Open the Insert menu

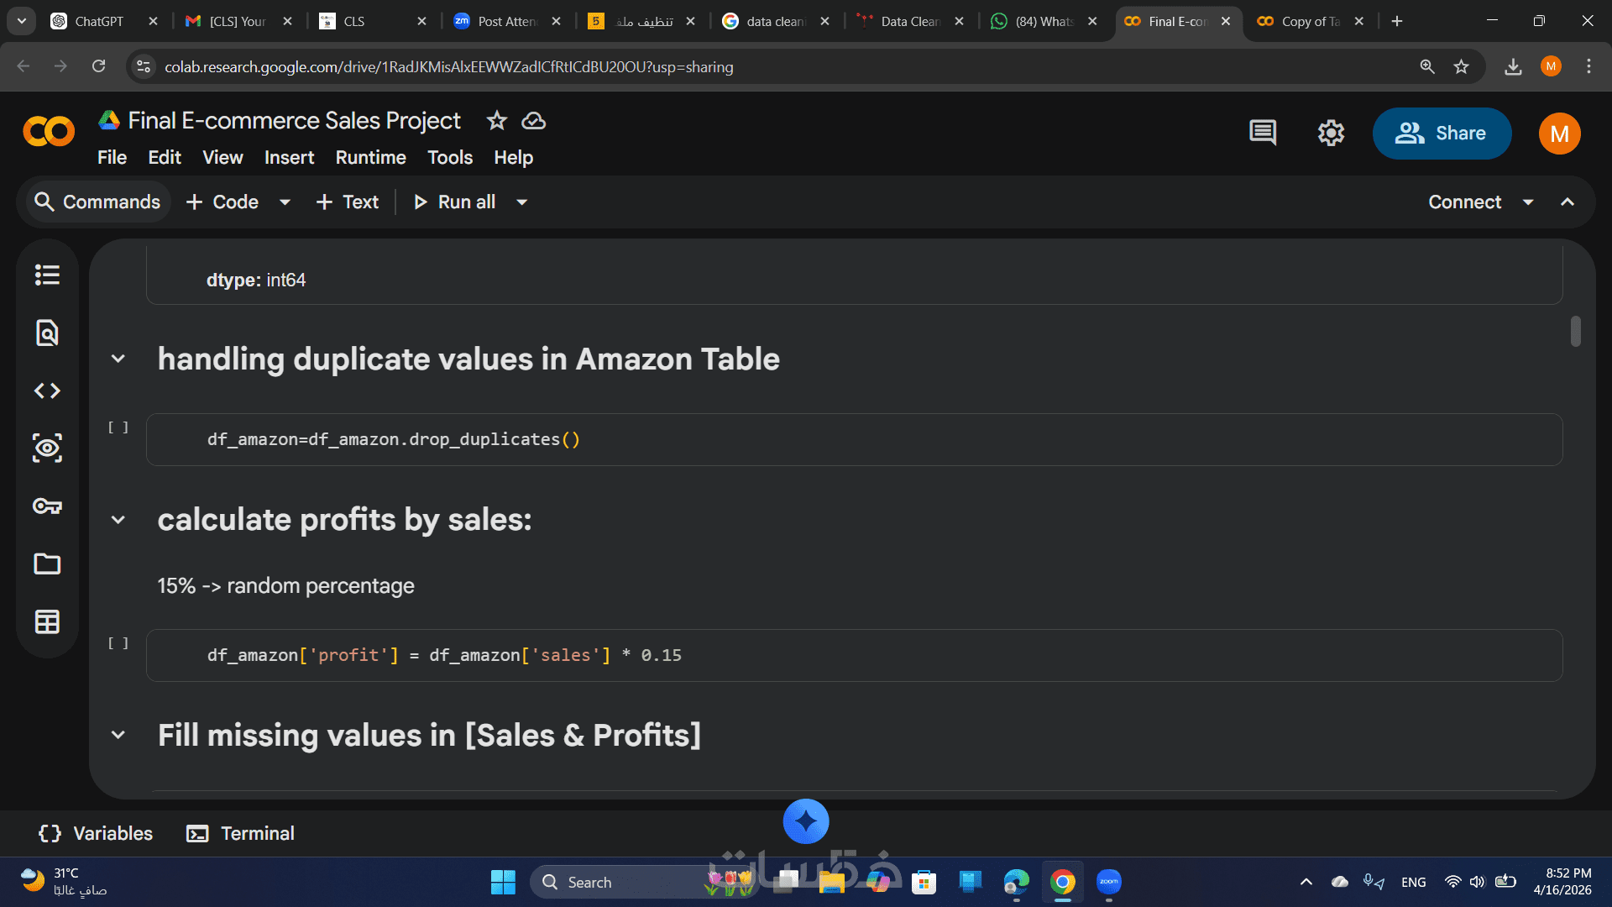pyautogui.click(x=289, y=158)
